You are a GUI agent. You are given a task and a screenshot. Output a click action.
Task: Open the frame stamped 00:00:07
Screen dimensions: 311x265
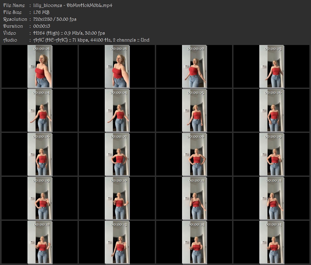117,154
